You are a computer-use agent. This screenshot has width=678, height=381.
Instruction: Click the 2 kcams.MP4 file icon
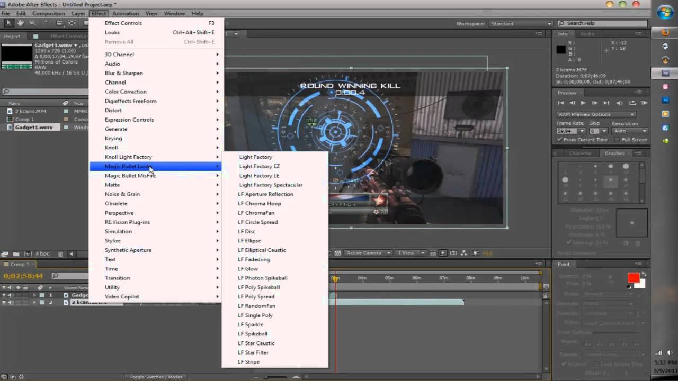pyautogui.click(x=10, y=112)
